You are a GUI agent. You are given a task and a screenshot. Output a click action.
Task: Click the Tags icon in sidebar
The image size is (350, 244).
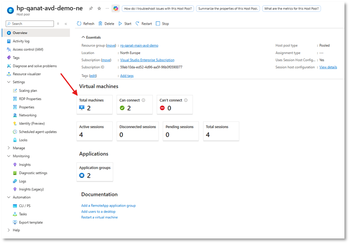click(9, 57)
